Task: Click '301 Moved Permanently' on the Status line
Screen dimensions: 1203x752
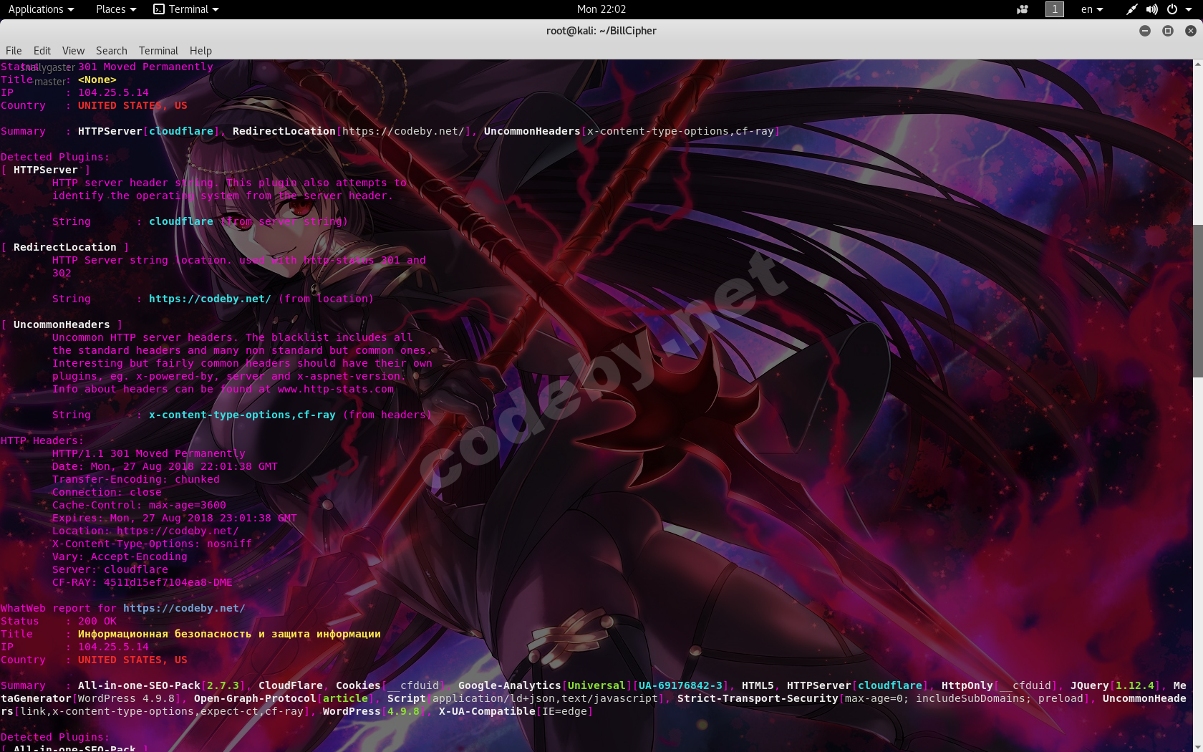Action: point(146,67)
